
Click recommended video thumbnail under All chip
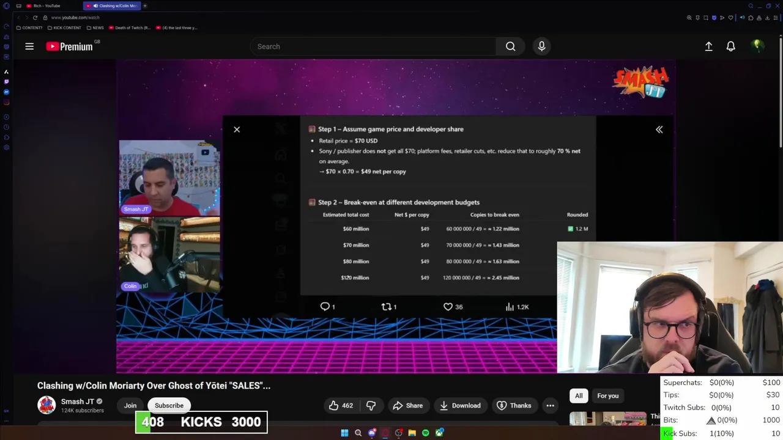point(608,419)
